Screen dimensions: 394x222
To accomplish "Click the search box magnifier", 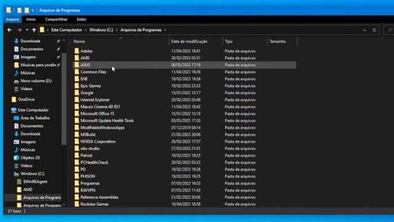I will 390,30.
